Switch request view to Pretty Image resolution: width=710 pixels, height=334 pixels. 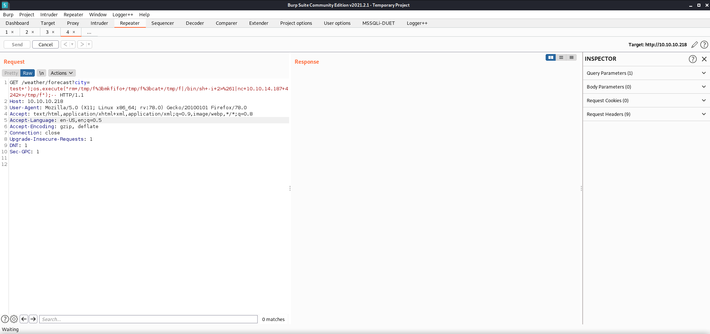11,73
